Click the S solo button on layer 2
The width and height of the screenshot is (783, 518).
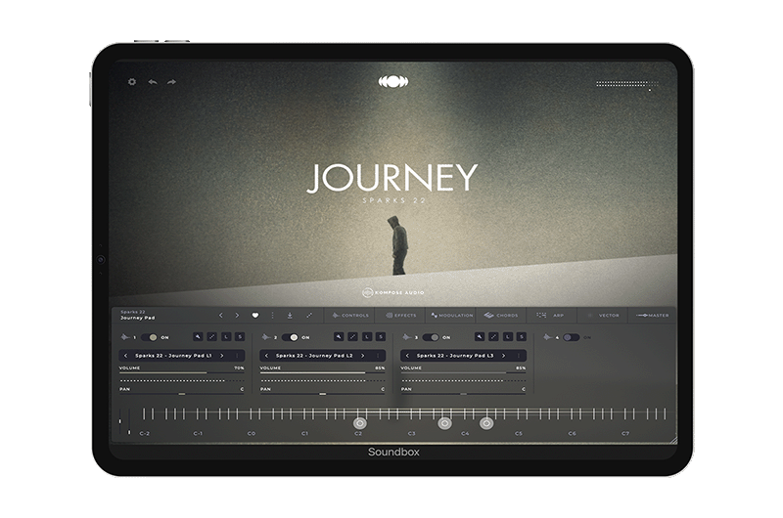tap(381, 337)
